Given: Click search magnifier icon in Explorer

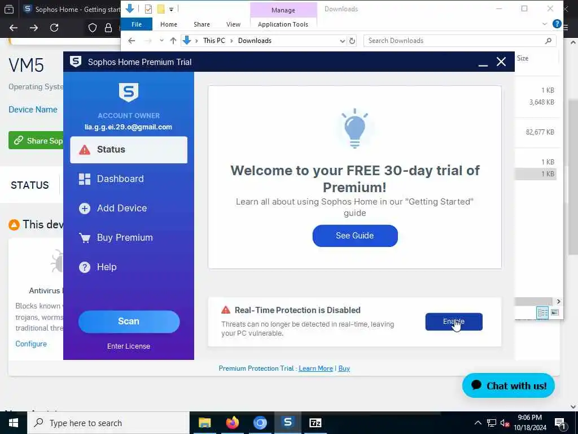Looking at the screenshot, I should [x=548, y=41].
